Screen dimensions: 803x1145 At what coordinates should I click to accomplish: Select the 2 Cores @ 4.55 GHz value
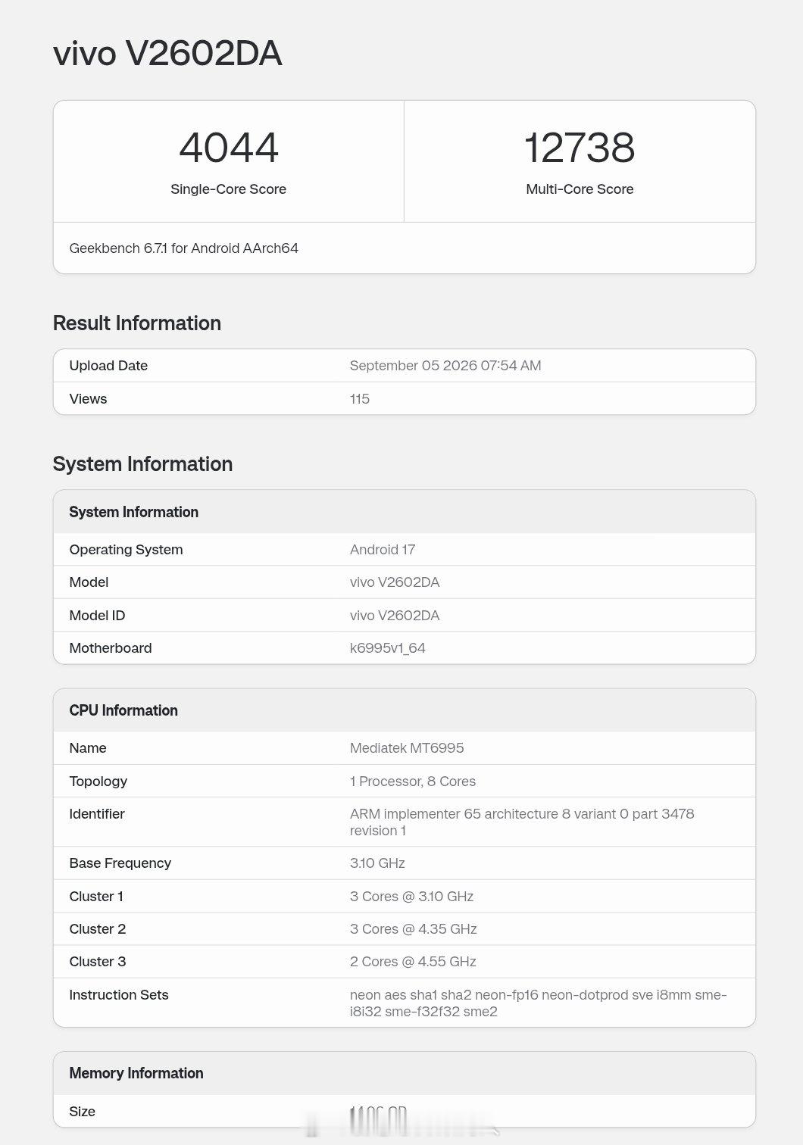coord(413,962)
